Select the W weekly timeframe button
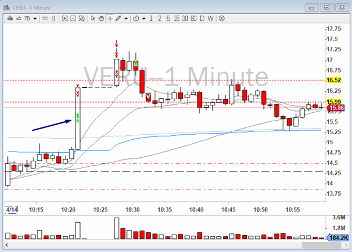The height and width of the screenshot is (252, 352). pyautogui.click(x=211, y=19)
